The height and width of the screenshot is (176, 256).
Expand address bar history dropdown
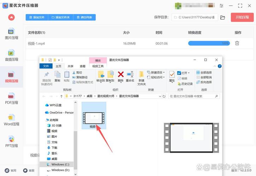point(160,96)
